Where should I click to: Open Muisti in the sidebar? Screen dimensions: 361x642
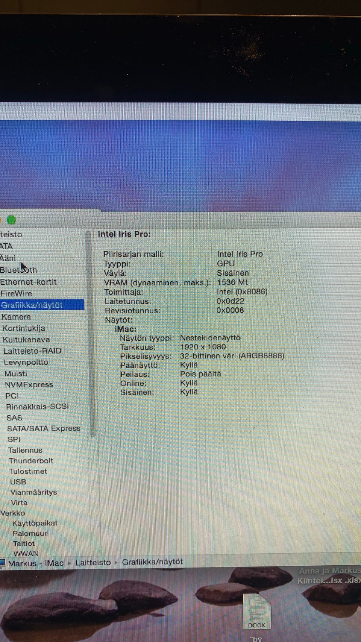tap(16, 373)
